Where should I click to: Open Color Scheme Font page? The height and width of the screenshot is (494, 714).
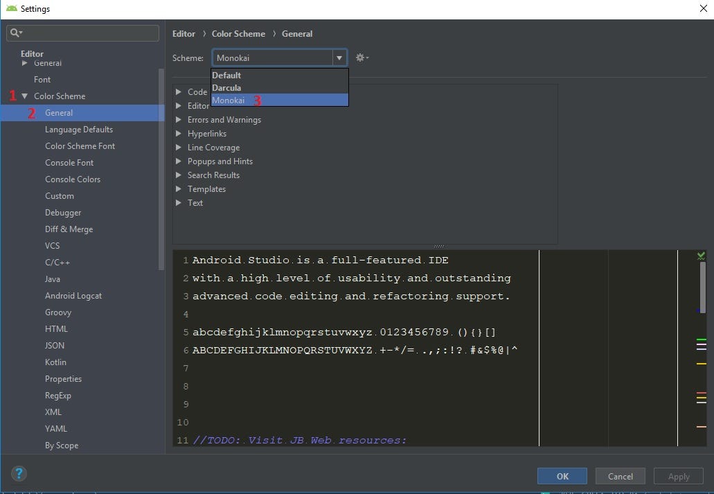point(79,145)
